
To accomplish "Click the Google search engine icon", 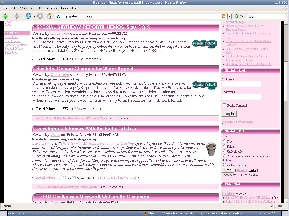I will click(x=250, y=16).
